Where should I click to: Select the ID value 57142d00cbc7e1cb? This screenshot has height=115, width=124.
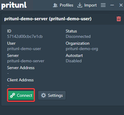pyautogui.click(x=25, y=36)
